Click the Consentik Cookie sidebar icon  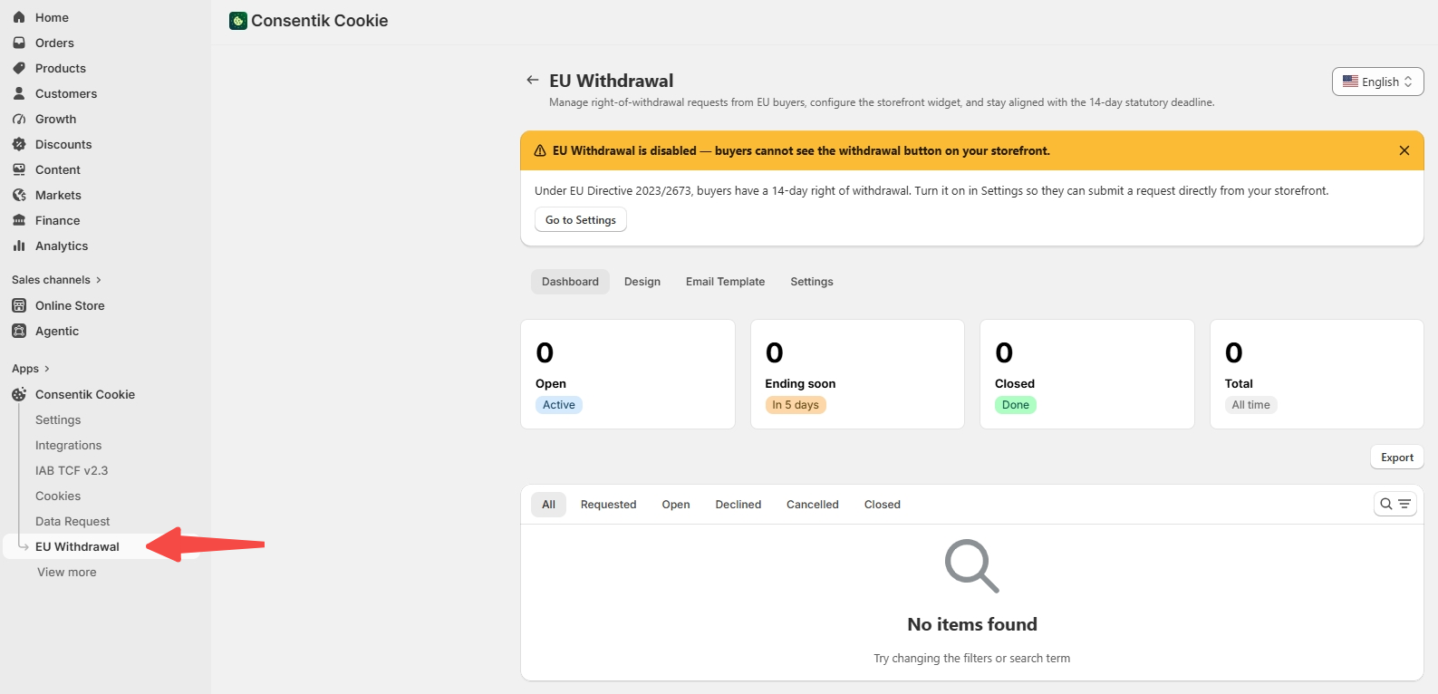(19, 394)
